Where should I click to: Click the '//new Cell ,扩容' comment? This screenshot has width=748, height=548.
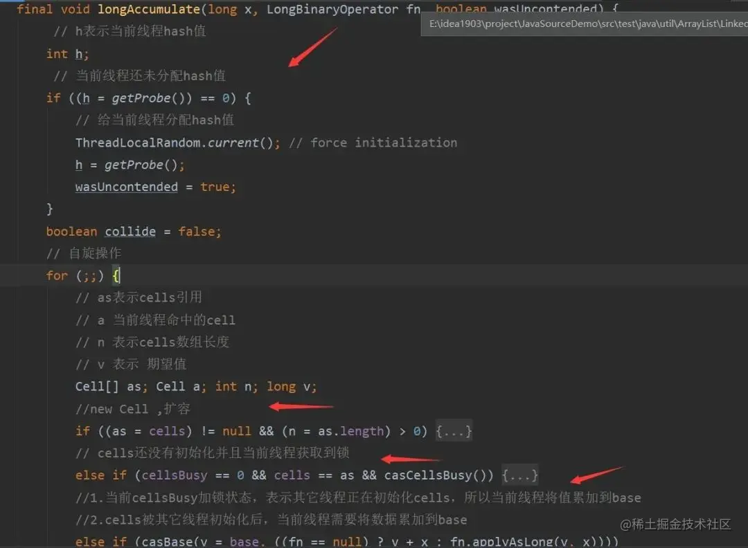132,409
